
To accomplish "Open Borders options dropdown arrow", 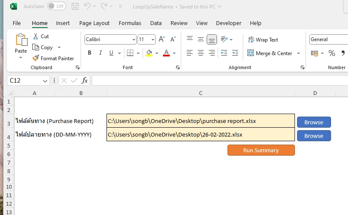I will click(x=138, y=53).
